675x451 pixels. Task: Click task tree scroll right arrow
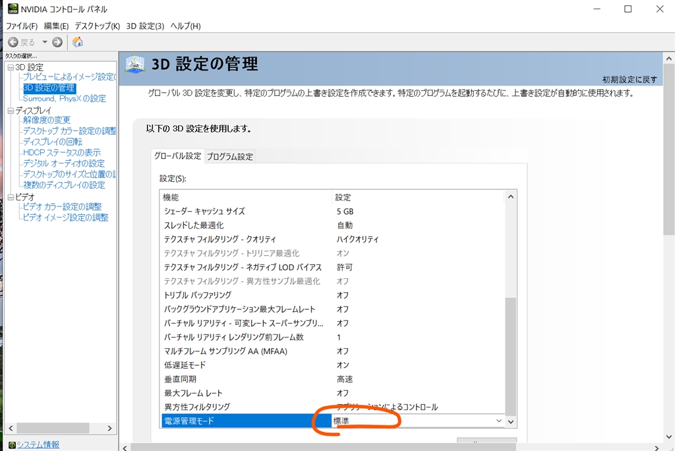(110, 428)
